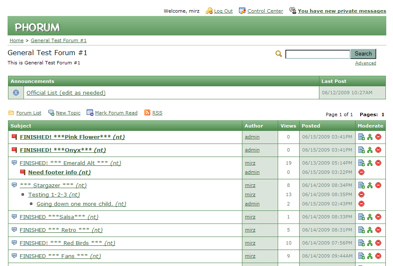Open the RSS link text
This screenshot has height=266, width=393.
157,113
